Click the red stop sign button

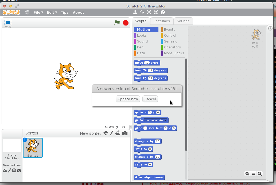point(126,23)
